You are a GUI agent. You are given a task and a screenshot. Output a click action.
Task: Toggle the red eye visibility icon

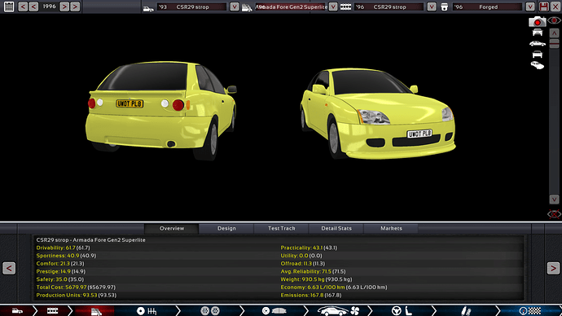click(554, 21)
